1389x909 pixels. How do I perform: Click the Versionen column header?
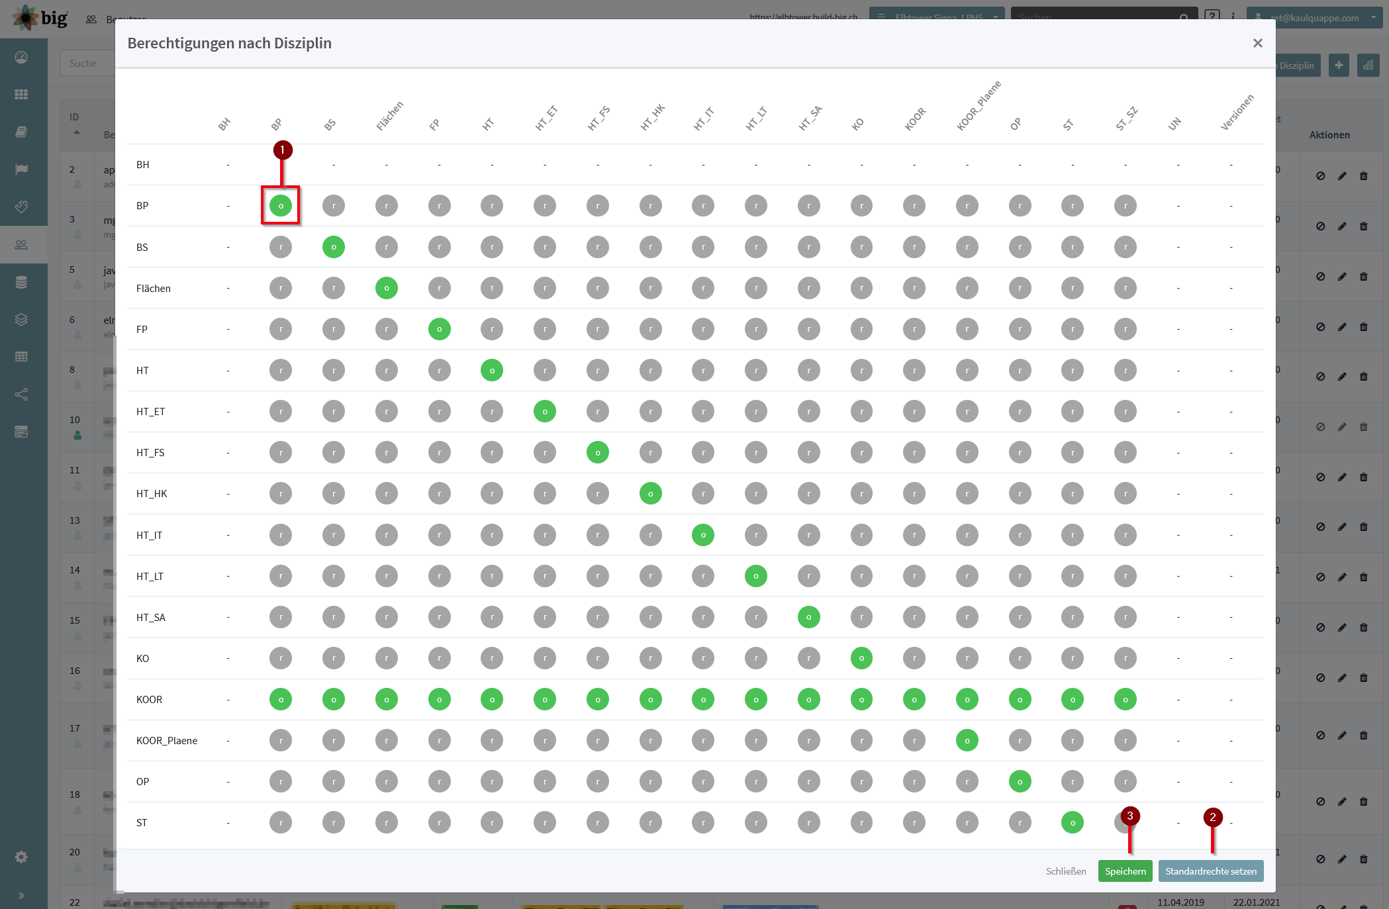point(1237,113)
